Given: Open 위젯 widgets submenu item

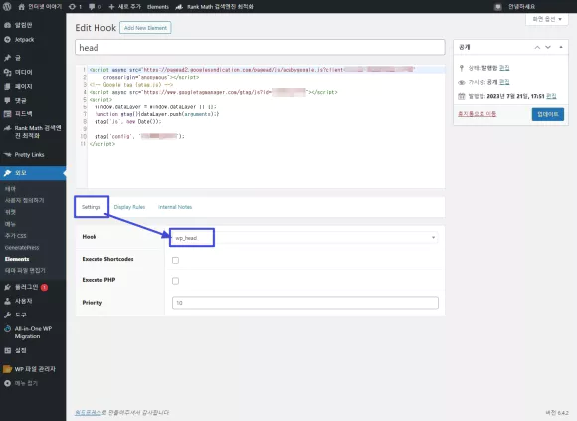Looking at the screenshot, I should (x=10, y=212).
